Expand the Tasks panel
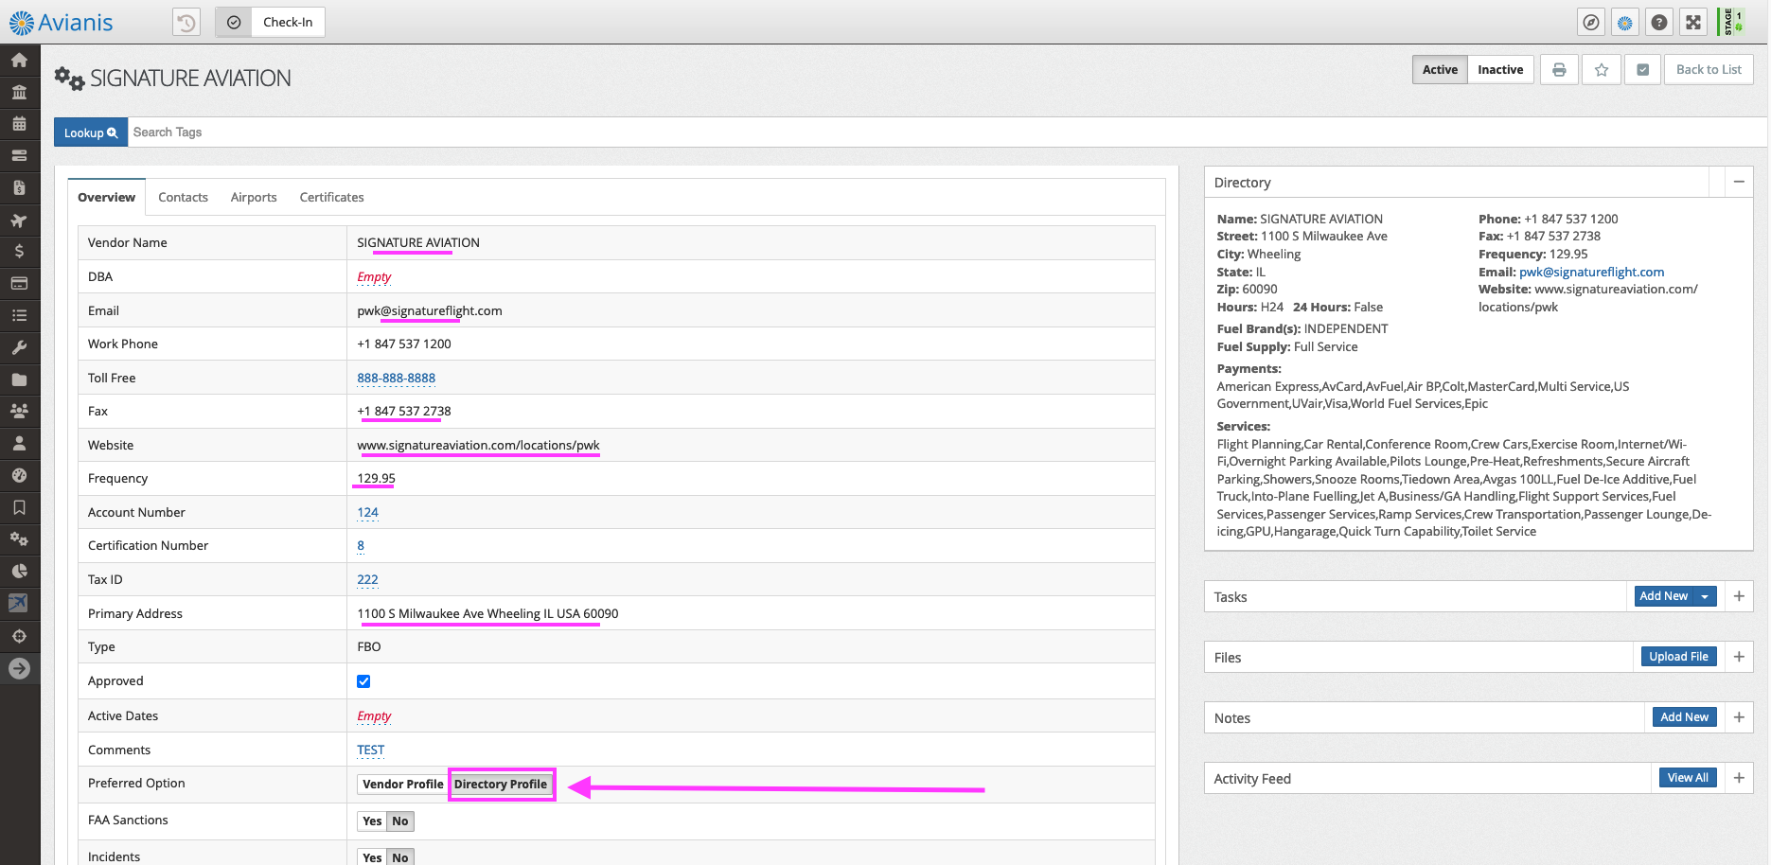The width and height of the screenshot is (1771, 865). point(1739,596)
